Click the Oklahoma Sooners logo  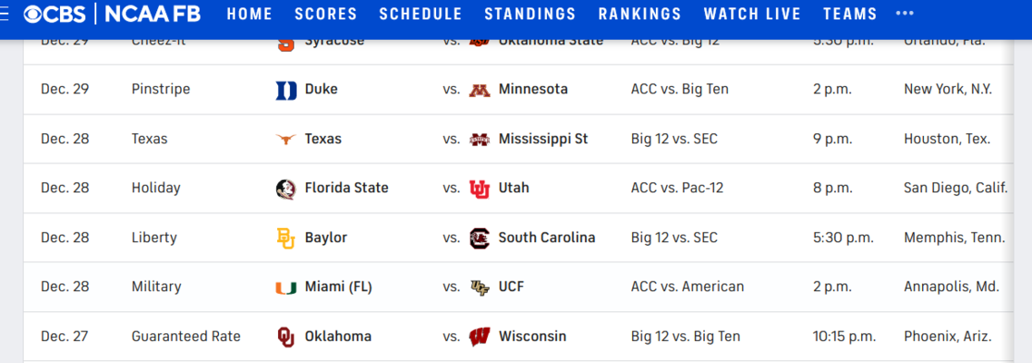coord(285,337)
